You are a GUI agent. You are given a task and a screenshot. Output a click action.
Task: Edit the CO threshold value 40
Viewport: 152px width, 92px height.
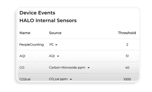point(127,68)
